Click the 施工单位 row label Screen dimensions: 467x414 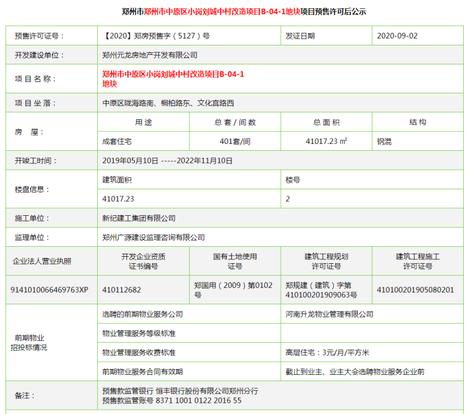point(32,218)
